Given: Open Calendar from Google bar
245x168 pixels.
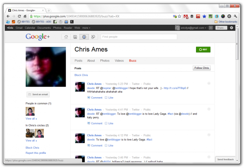Looking at the screenshot, I should 30,28.
